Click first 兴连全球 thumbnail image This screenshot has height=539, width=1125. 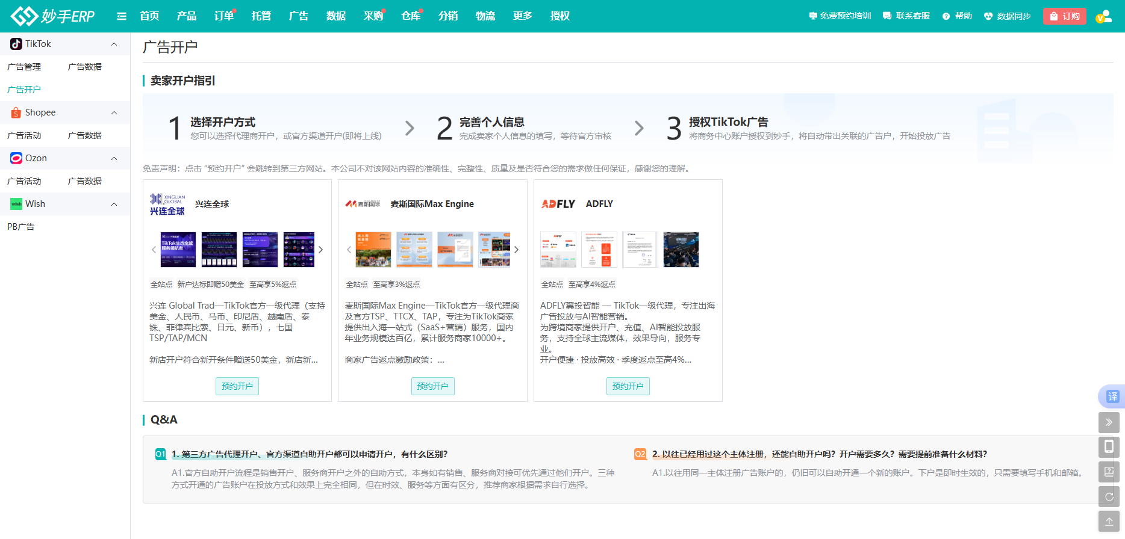178,250
